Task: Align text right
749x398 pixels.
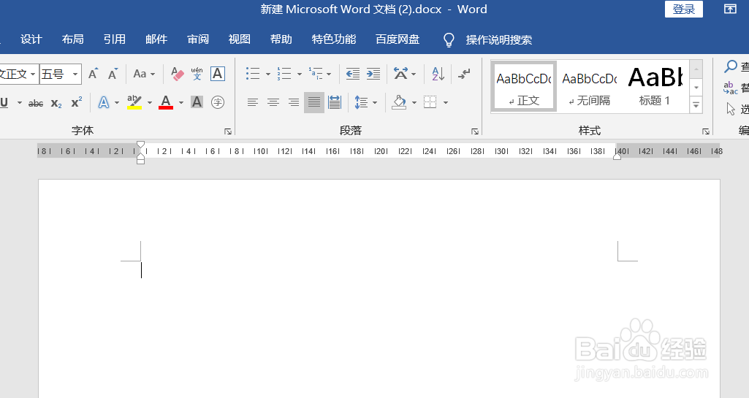Action: [x=293, y=102]
